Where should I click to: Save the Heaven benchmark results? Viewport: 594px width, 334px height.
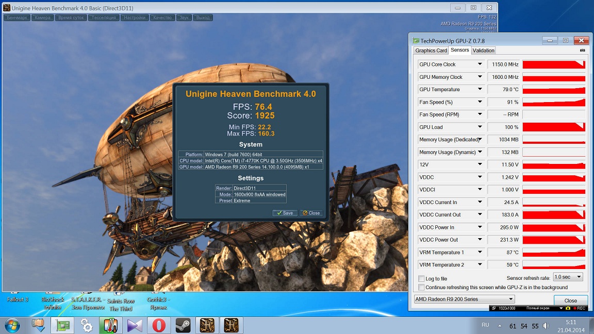[285, 213]
